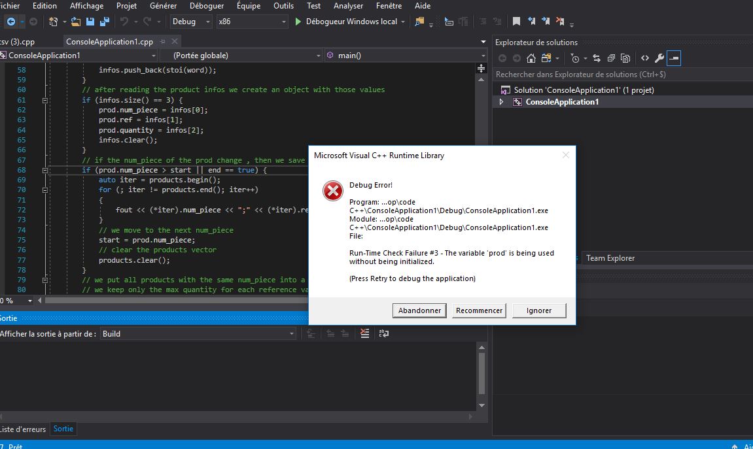
Task: Click the Save icon in the toolbar
Action: (x=90, y=22)
